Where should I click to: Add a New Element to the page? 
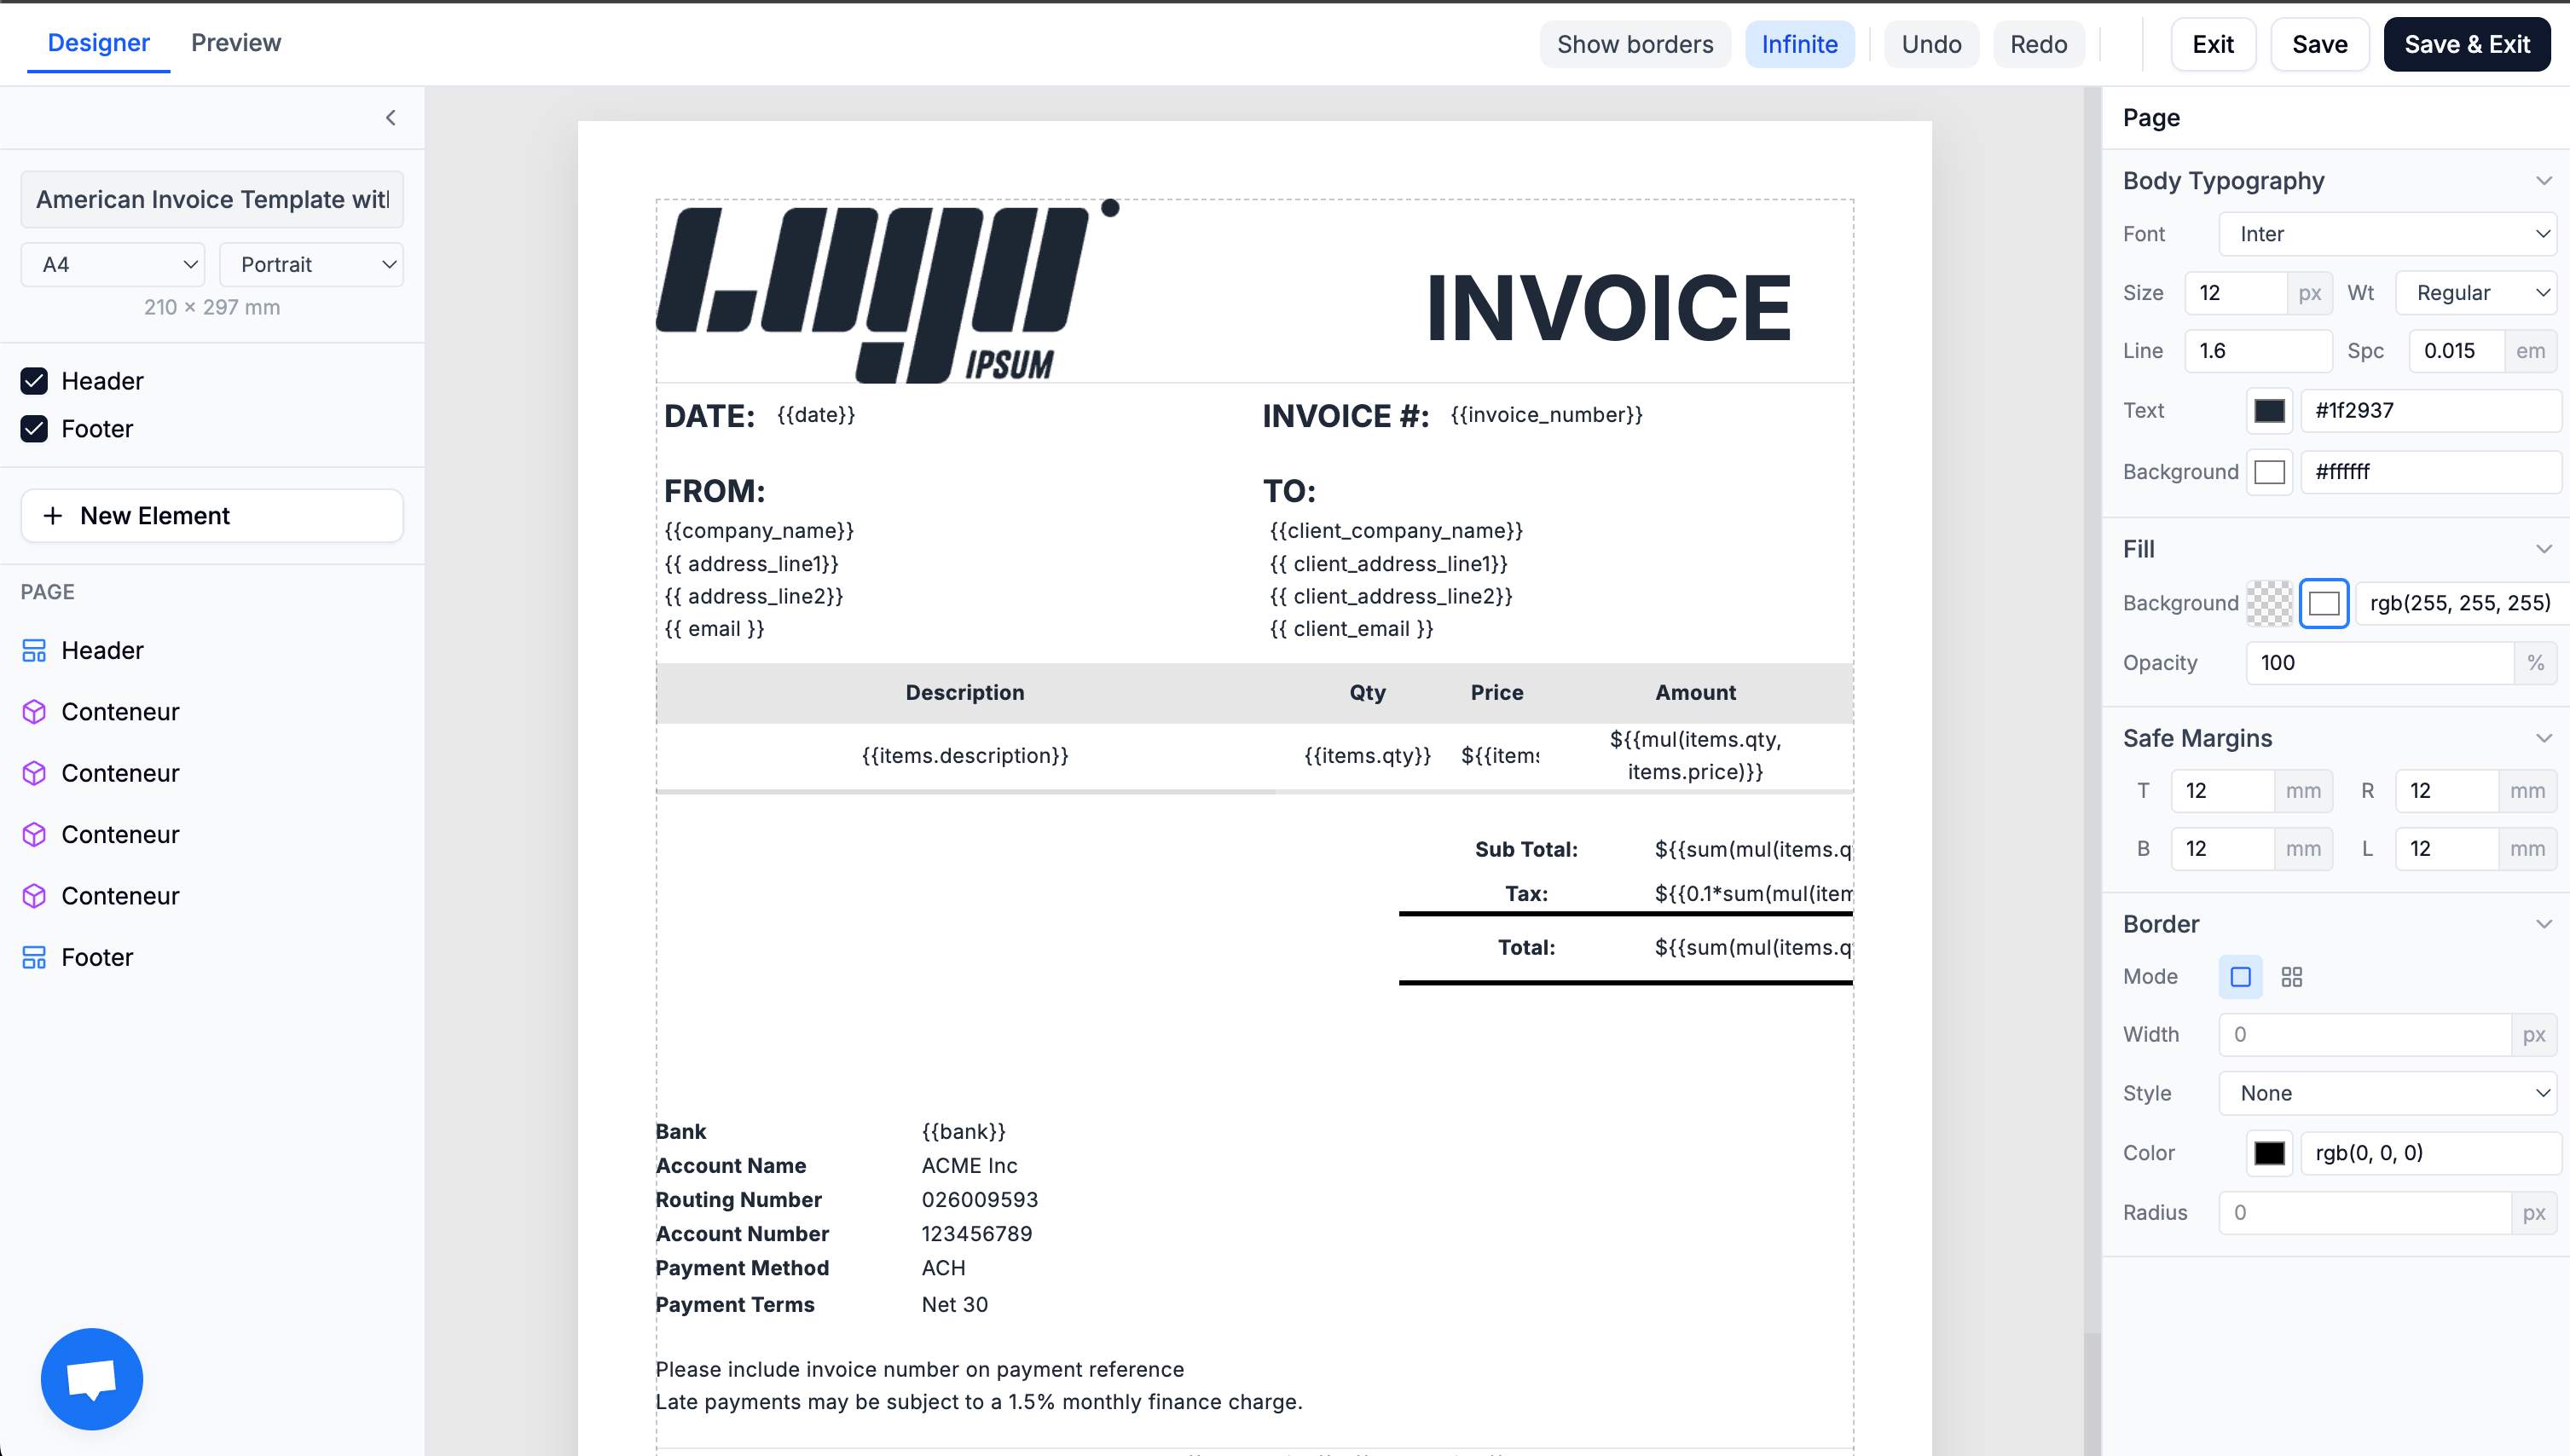211,515
